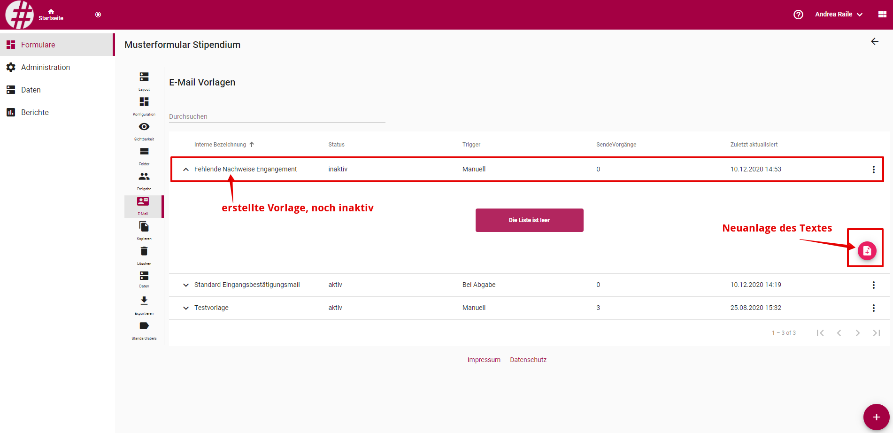Viewport: 893px width, 433px height.
Task: Select the E-Mail section icon
Action: point(143,201)
